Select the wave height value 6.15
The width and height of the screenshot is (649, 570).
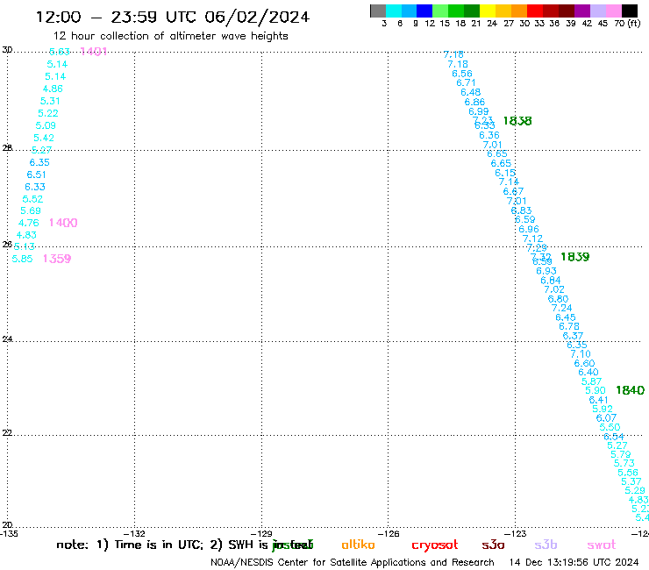[x=505, y=173]
